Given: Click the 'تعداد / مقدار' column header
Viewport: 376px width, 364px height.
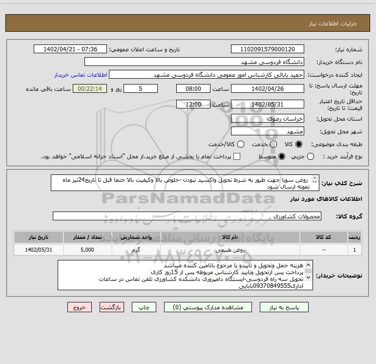Looking at the screenshot, I should point(87,237).
